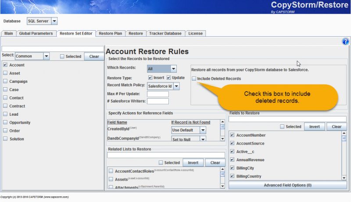Tick the Solution checkbox
351x202 pixels.
pyautogui.click(x=5, y=139)
